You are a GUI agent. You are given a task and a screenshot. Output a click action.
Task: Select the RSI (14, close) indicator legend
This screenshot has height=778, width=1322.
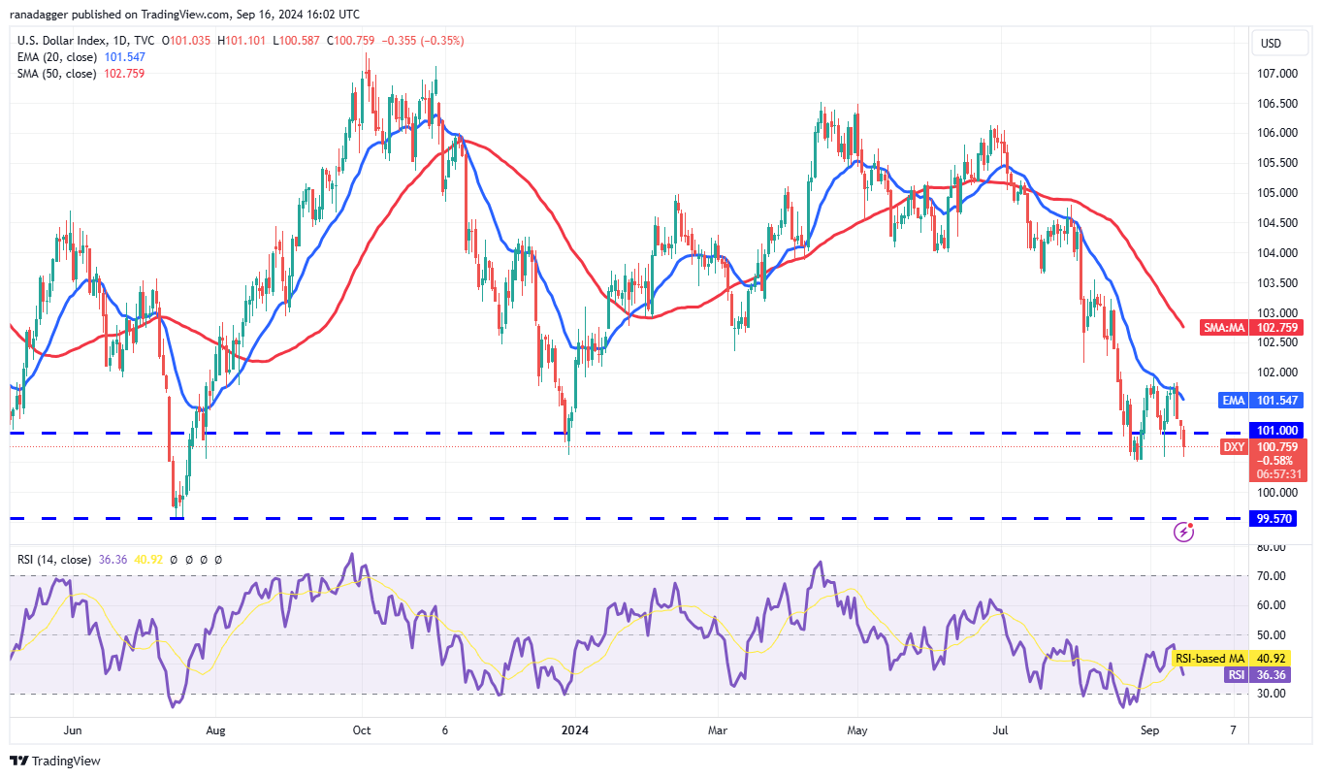pyautogui.click(x=53, y=560)
